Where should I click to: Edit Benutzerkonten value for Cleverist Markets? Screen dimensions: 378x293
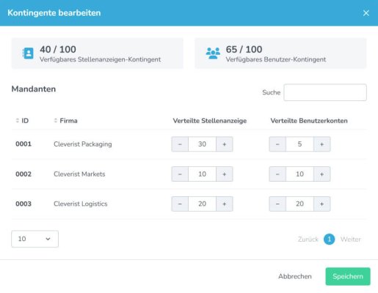[299, 174]
